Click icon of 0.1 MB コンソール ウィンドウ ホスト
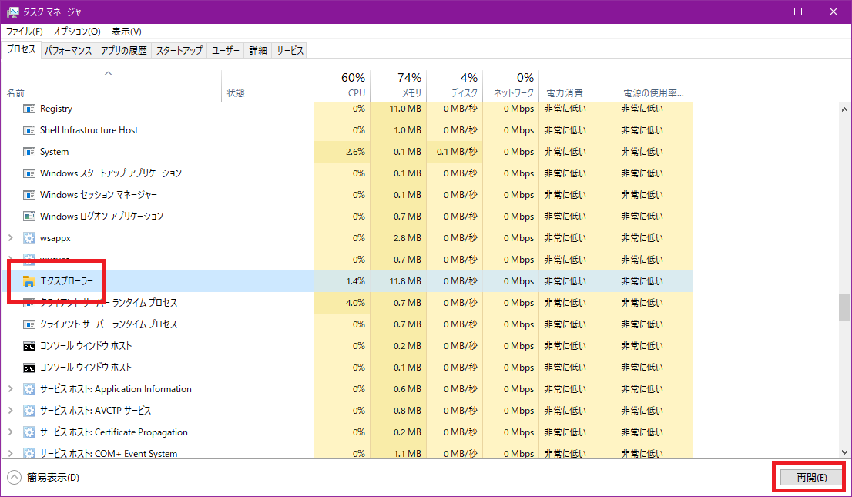The image size is (852, 497). 29,368
